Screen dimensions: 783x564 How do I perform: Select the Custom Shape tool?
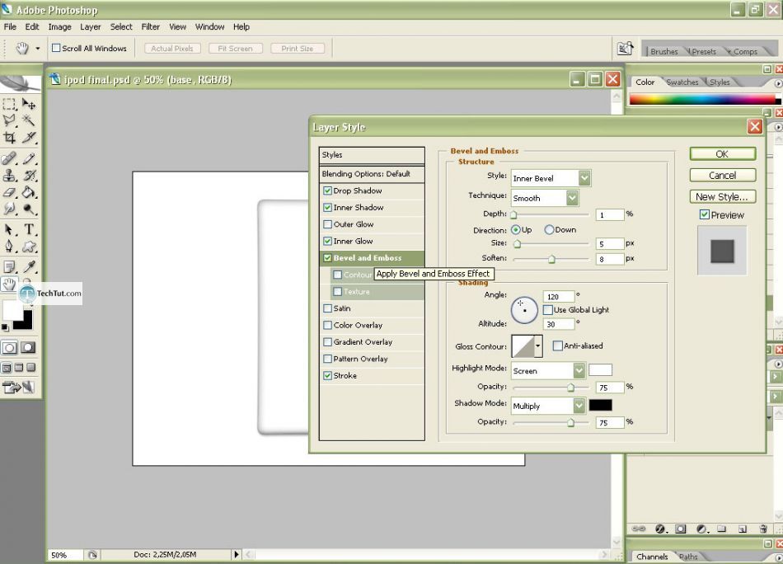point(29,247)
